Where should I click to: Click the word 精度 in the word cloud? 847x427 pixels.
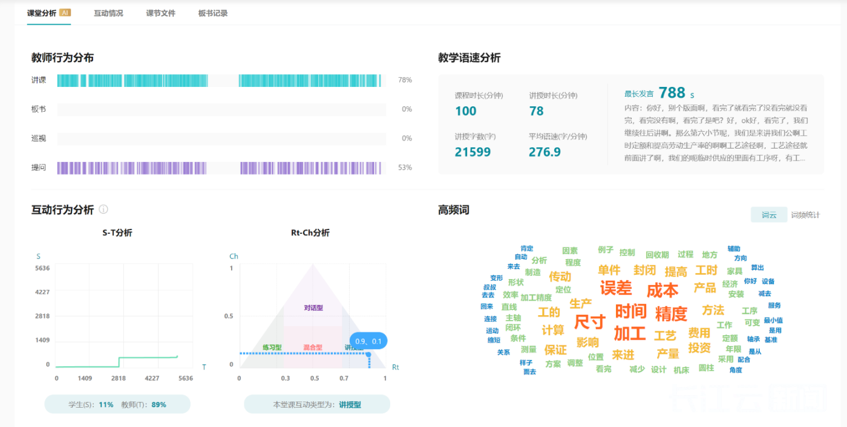point(671,314)
